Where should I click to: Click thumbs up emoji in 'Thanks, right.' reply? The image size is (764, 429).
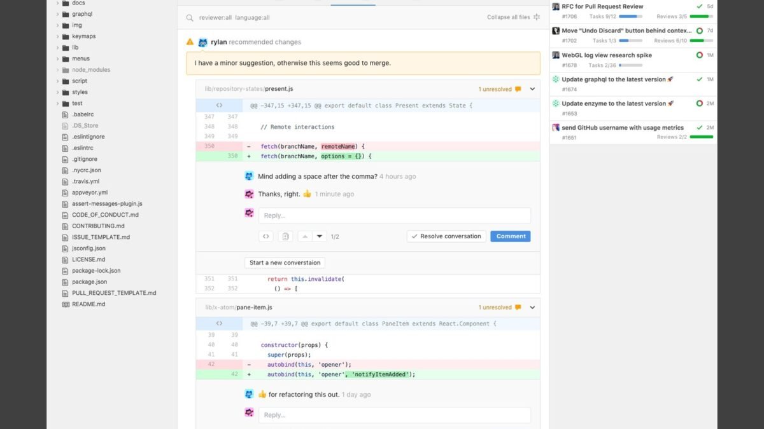[x=307, y=194]
